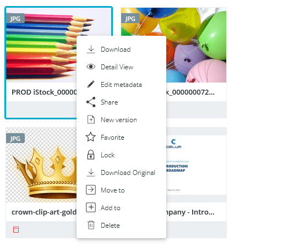The image size is (289, 247).
Task: Click the New version document icon
Action: click(x=91, y=119)
